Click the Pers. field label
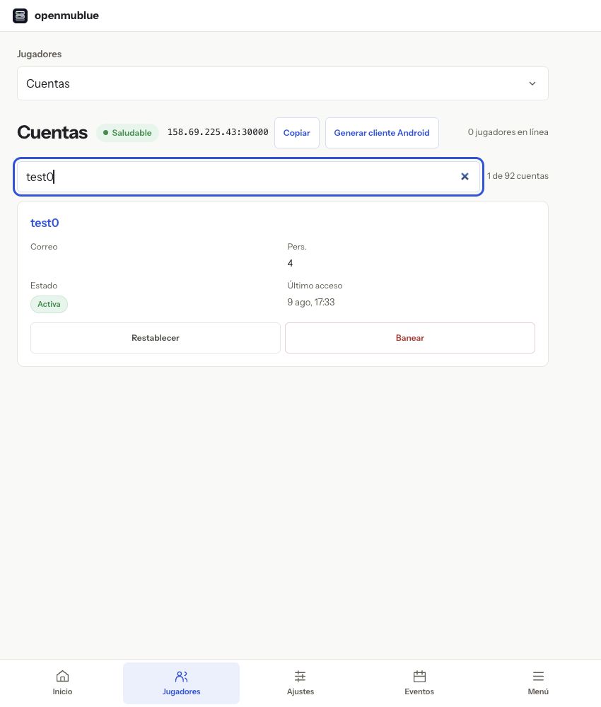This screenshot has height=707, width=601. [297, 247]
